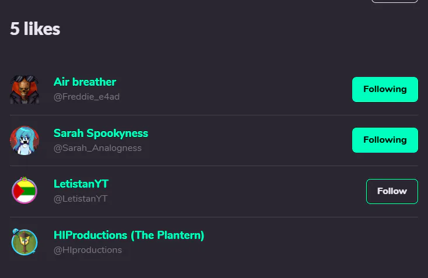Open LetistanYT's flag avatar
The image size is (428, 278).
click(24, 191)
